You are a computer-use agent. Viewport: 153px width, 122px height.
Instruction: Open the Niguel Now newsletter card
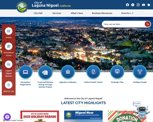click(83, 116)
